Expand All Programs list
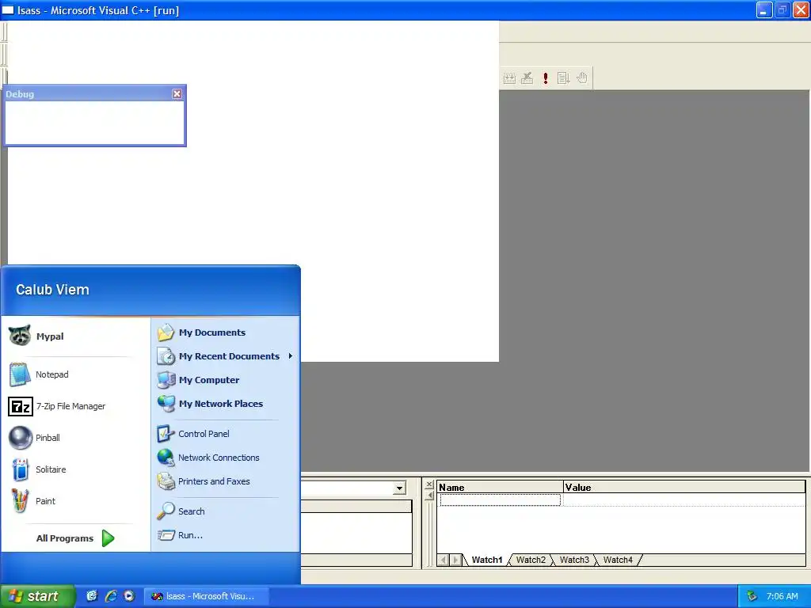This screenshot has width=811, height=608. point(75,538)
